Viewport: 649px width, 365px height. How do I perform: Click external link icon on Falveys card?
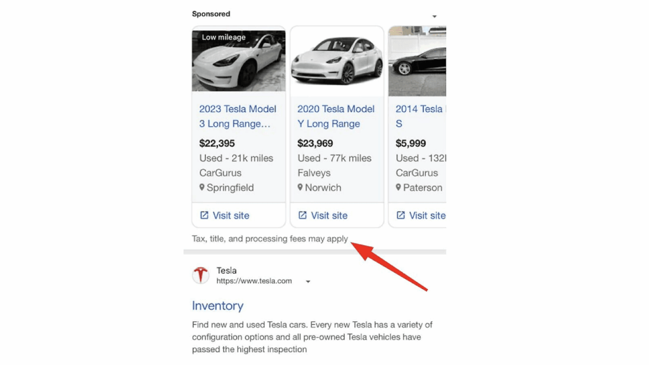point(302,215)
